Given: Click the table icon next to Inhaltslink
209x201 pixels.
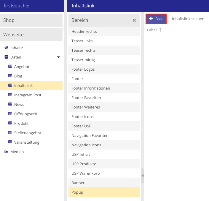Looking at the screenshot, I should point(10,85).
